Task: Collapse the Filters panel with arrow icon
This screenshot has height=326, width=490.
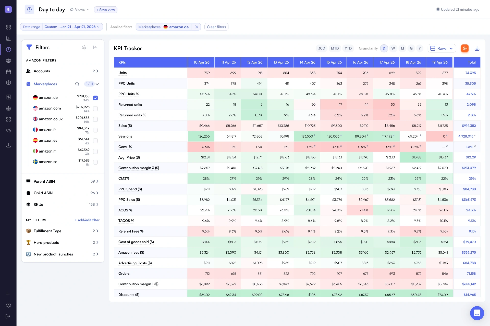Action: pos(95,47)
